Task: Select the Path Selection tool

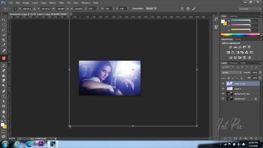Action: coord(4,101)
